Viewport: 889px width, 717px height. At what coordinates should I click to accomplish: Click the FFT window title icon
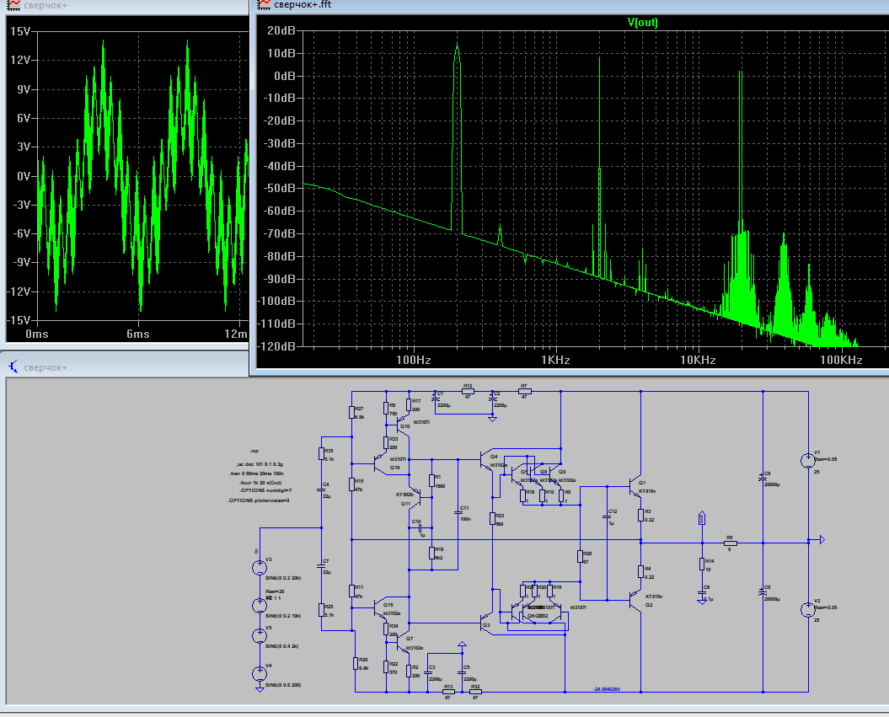tap(265, 4)
